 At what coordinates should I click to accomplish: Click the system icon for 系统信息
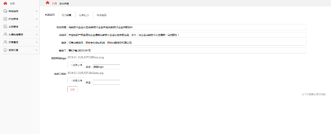[6, 50]
